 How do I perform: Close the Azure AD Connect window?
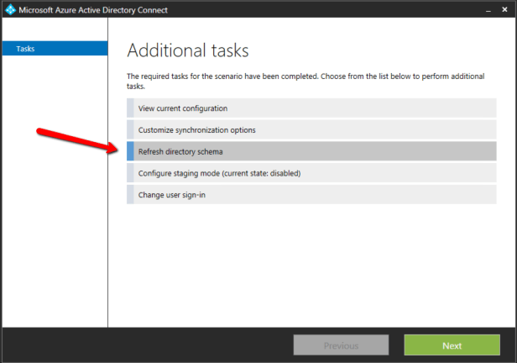click(x=506, y=10)
